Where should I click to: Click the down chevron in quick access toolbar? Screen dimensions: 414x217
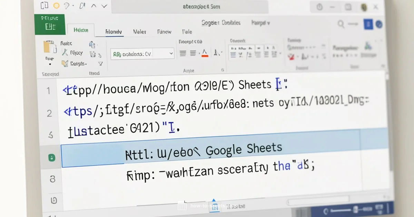[x=104, y=6]
